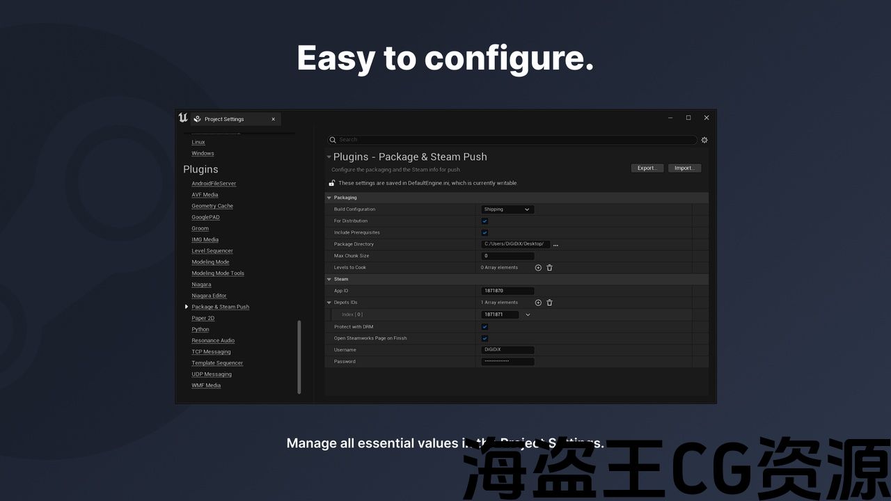This screenshot has width=891, height=501.
Task: Click the sidebar vertical scrollbar
Action: click(299, 356)
